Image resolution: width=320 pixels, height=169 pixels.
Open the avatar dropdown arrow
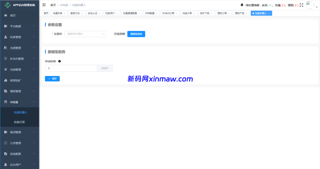[x=317, y=7]
